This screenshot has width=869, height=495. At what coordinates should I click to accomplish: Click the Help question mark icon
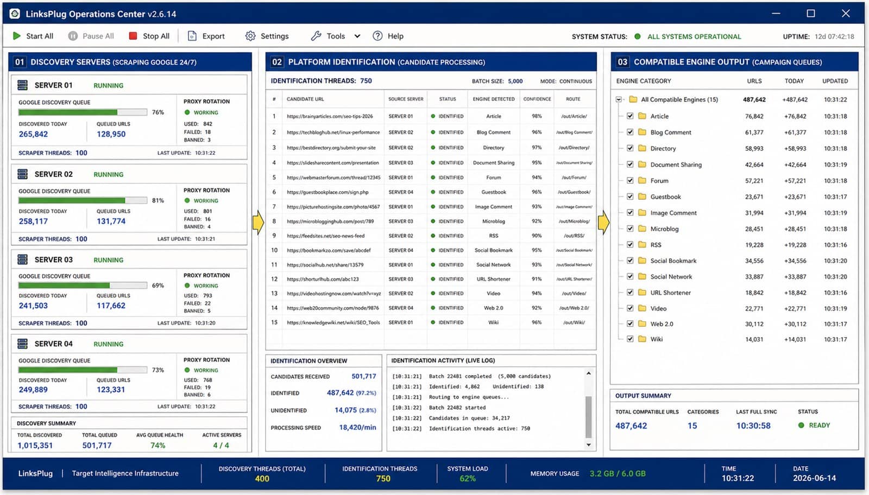tap(377, 36)
